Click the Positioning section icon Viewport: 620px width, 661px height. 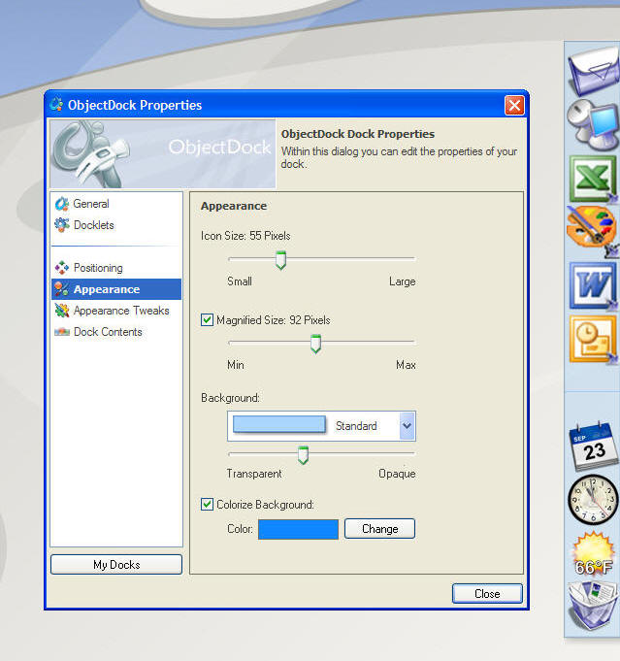(62, 268)
